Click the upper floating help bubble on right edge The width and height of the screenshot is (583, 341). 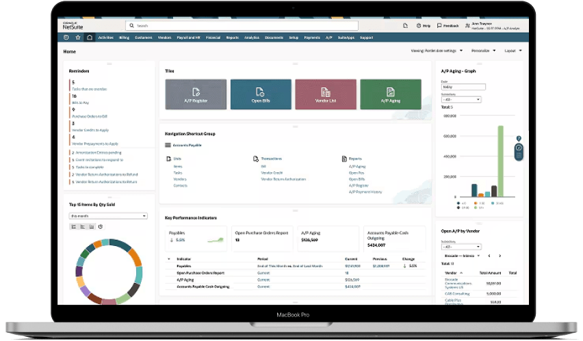(x=519, y=139)
